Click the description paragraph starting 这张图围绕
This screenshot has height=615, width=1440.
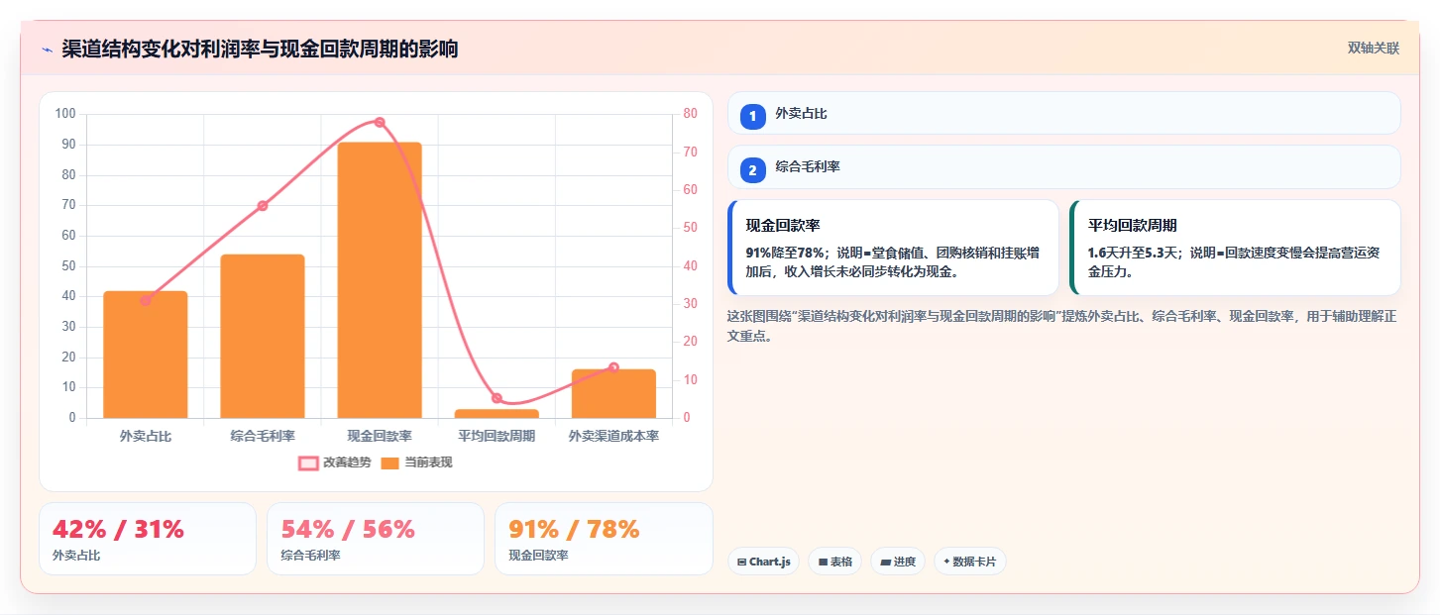click(x=1062, y=326)
